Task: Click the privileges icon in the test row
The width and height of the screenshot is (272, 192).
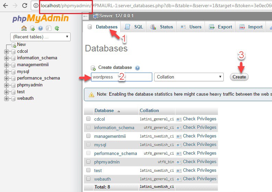Action: pos(179,171)
